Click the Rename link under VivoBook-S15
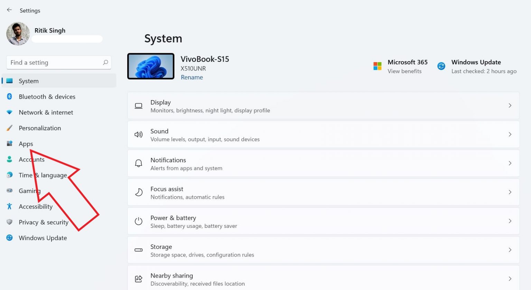Screen dimensions: 531x290 pos(192,77)
